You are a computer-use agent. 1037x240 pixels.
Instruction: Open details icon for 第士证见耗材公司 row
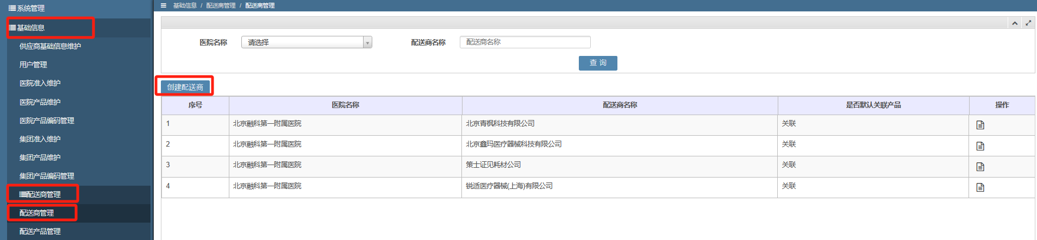980,167
